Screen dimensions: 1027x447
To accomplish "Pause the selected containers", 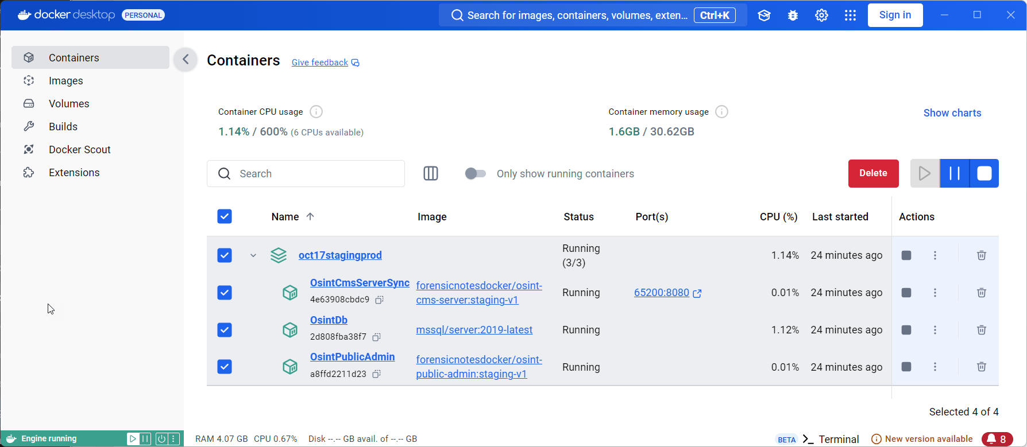I will [955, 173].
